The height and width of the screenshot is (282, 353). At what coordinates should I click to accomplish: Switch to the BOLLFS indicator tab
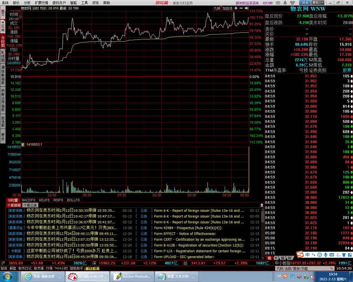click(x=73, y=200)
